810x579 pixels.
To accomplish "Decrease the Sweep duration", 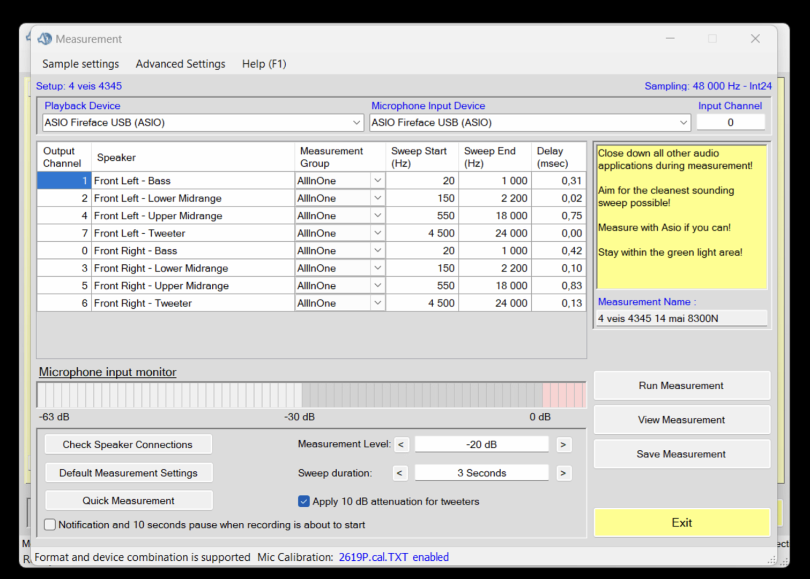I will (399, 473).
